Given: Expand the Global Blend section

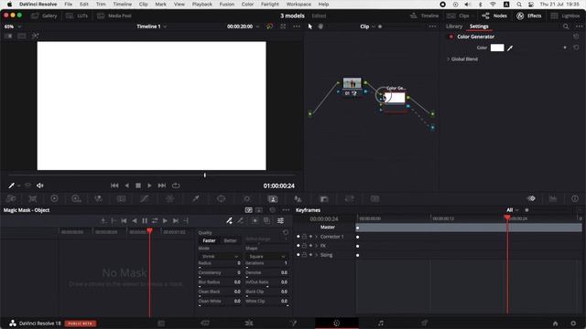Looking at the screenshot, I should tap(449, 58).
